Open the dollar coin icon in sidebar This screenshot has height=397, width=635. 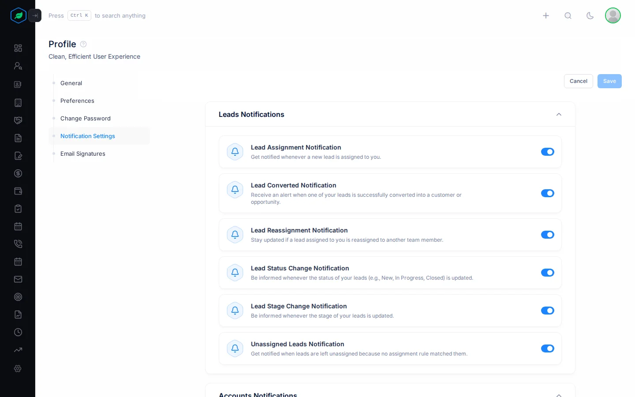18,173
